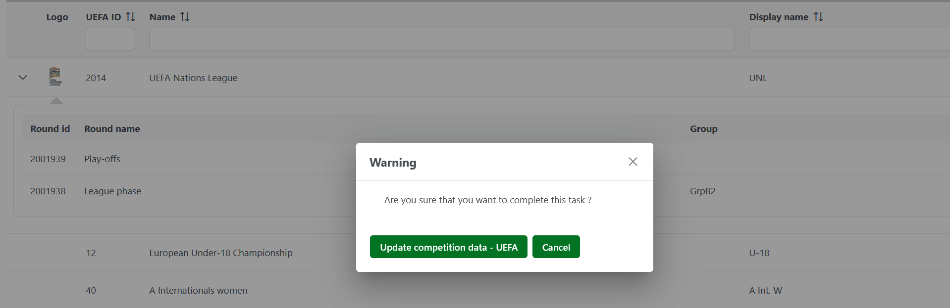Sort the table by Display name
Image resolution: width=950 pixels, height=308 pixels.
(818, 17)
